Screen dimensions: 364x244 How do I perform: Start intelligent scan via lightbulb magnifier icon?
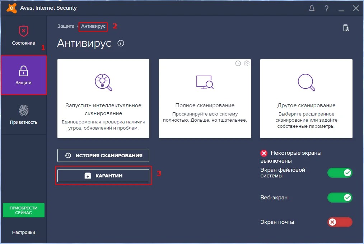103,82
